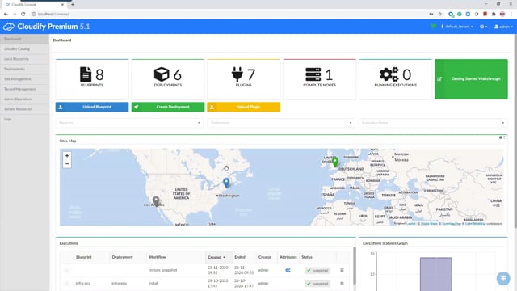517x291 pixels.
Task: Click the green heart system health icon
Action: pos(433,27)
